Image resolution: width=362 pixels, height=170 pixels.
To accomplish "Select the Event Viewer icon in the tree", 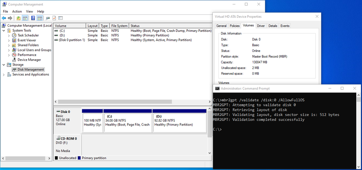I will point(14,40).
